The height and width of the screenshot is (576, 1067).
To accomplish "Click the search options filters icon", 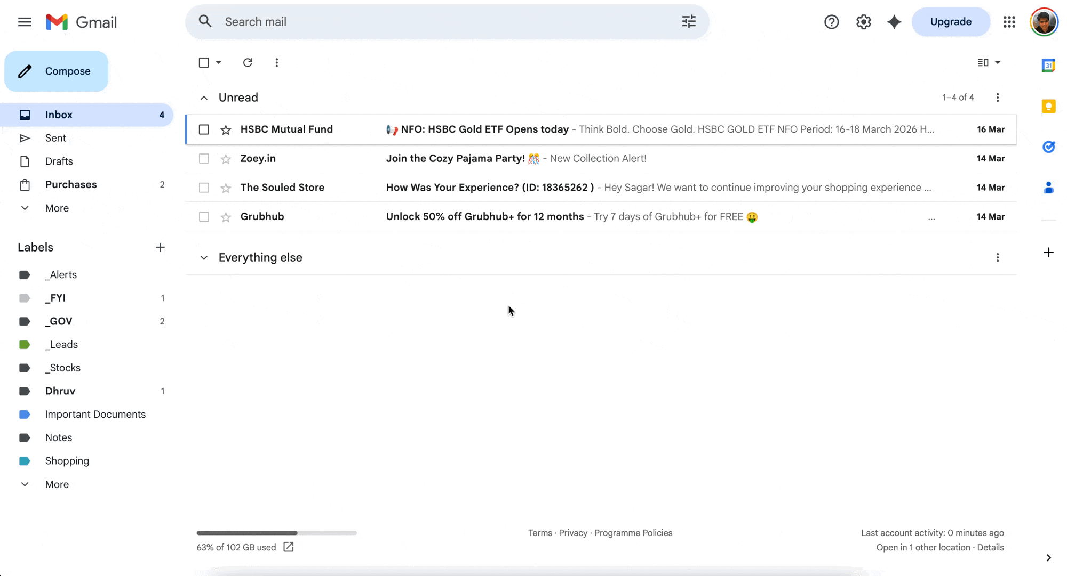I will (x=689, y=22).
